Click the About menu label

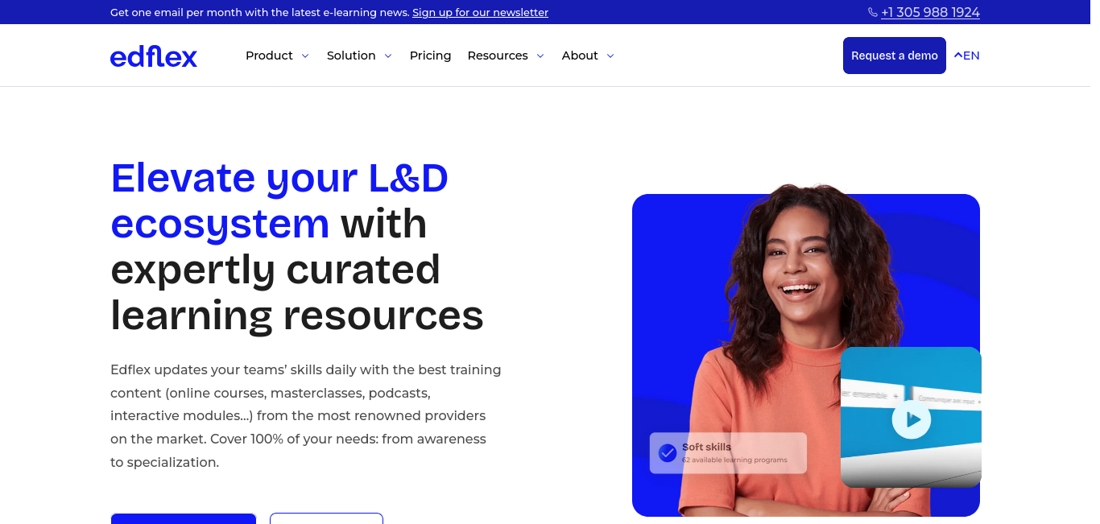pos(580,56)
